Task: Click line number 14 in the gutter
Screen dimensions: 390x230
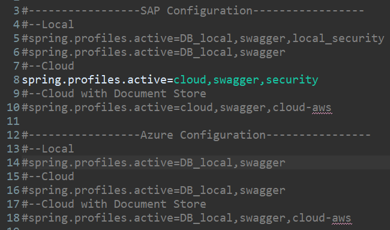Action: [13, 163]
